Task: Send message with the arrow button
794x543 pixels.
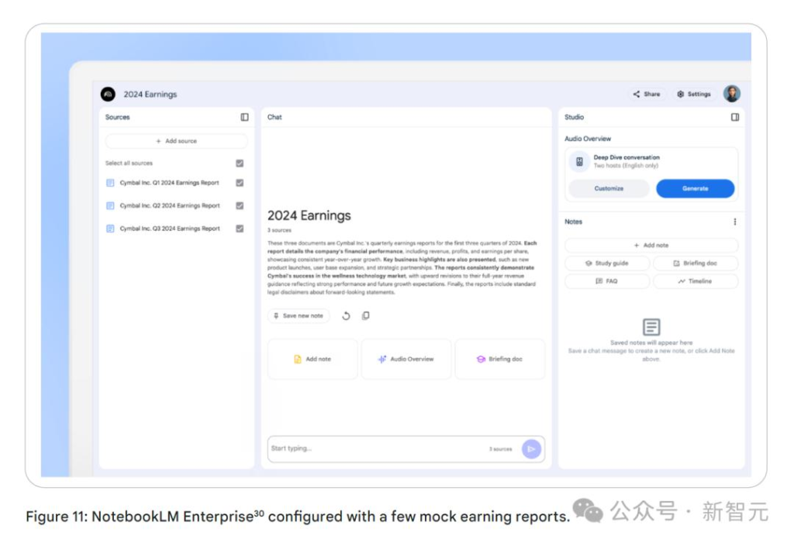Action: click(531, 448)
